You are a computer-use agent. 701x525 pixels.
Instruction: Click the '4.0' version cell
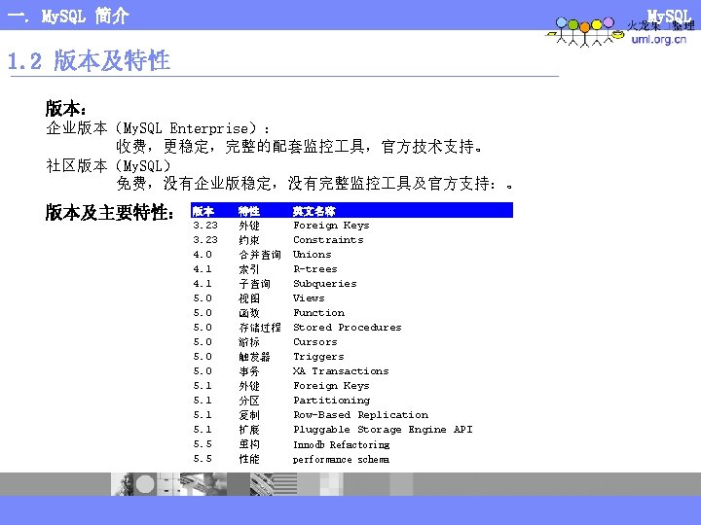pyautogui.click(x=203, y=255)
